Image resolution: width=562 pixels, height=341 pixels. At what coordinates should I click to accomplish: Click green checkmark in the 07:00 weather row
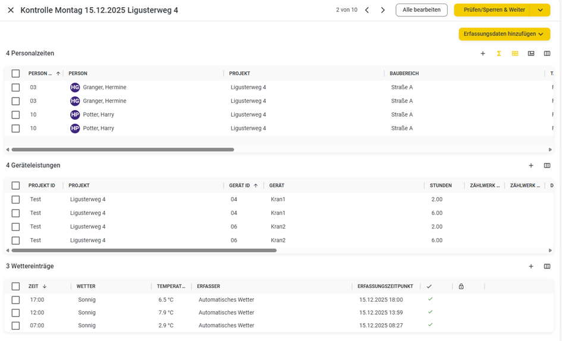(431, 325)
